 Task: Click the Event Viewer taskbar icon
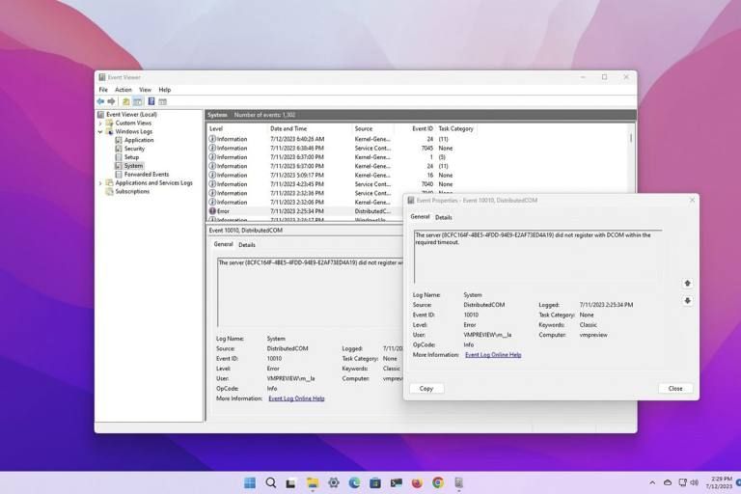click(x=458, y=482)
